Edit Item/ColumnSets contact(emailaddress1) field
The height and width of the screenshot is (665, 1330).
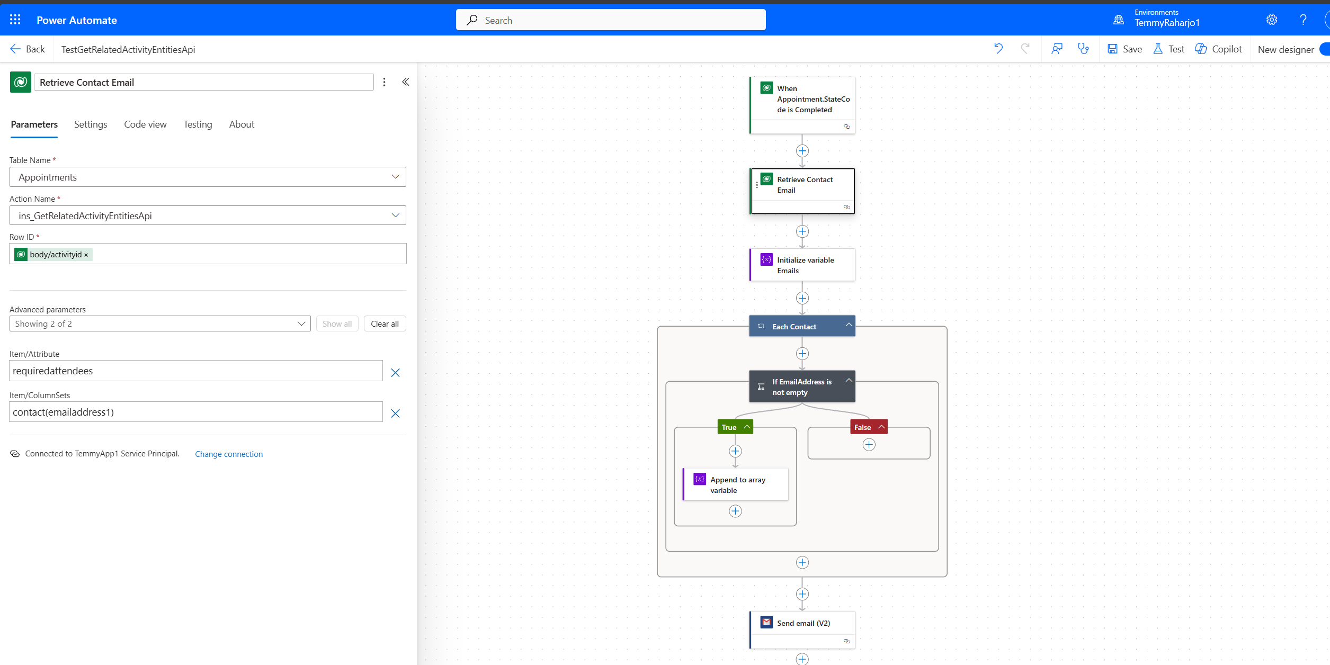(x=196, y=412)
